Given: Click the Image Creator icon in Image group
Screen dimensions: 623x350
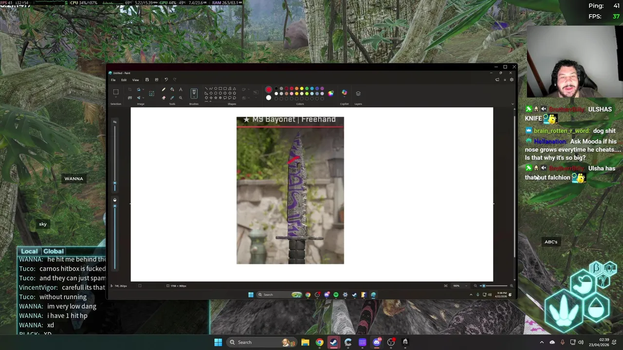Looking at the screenshot, I should pos(151,93).
